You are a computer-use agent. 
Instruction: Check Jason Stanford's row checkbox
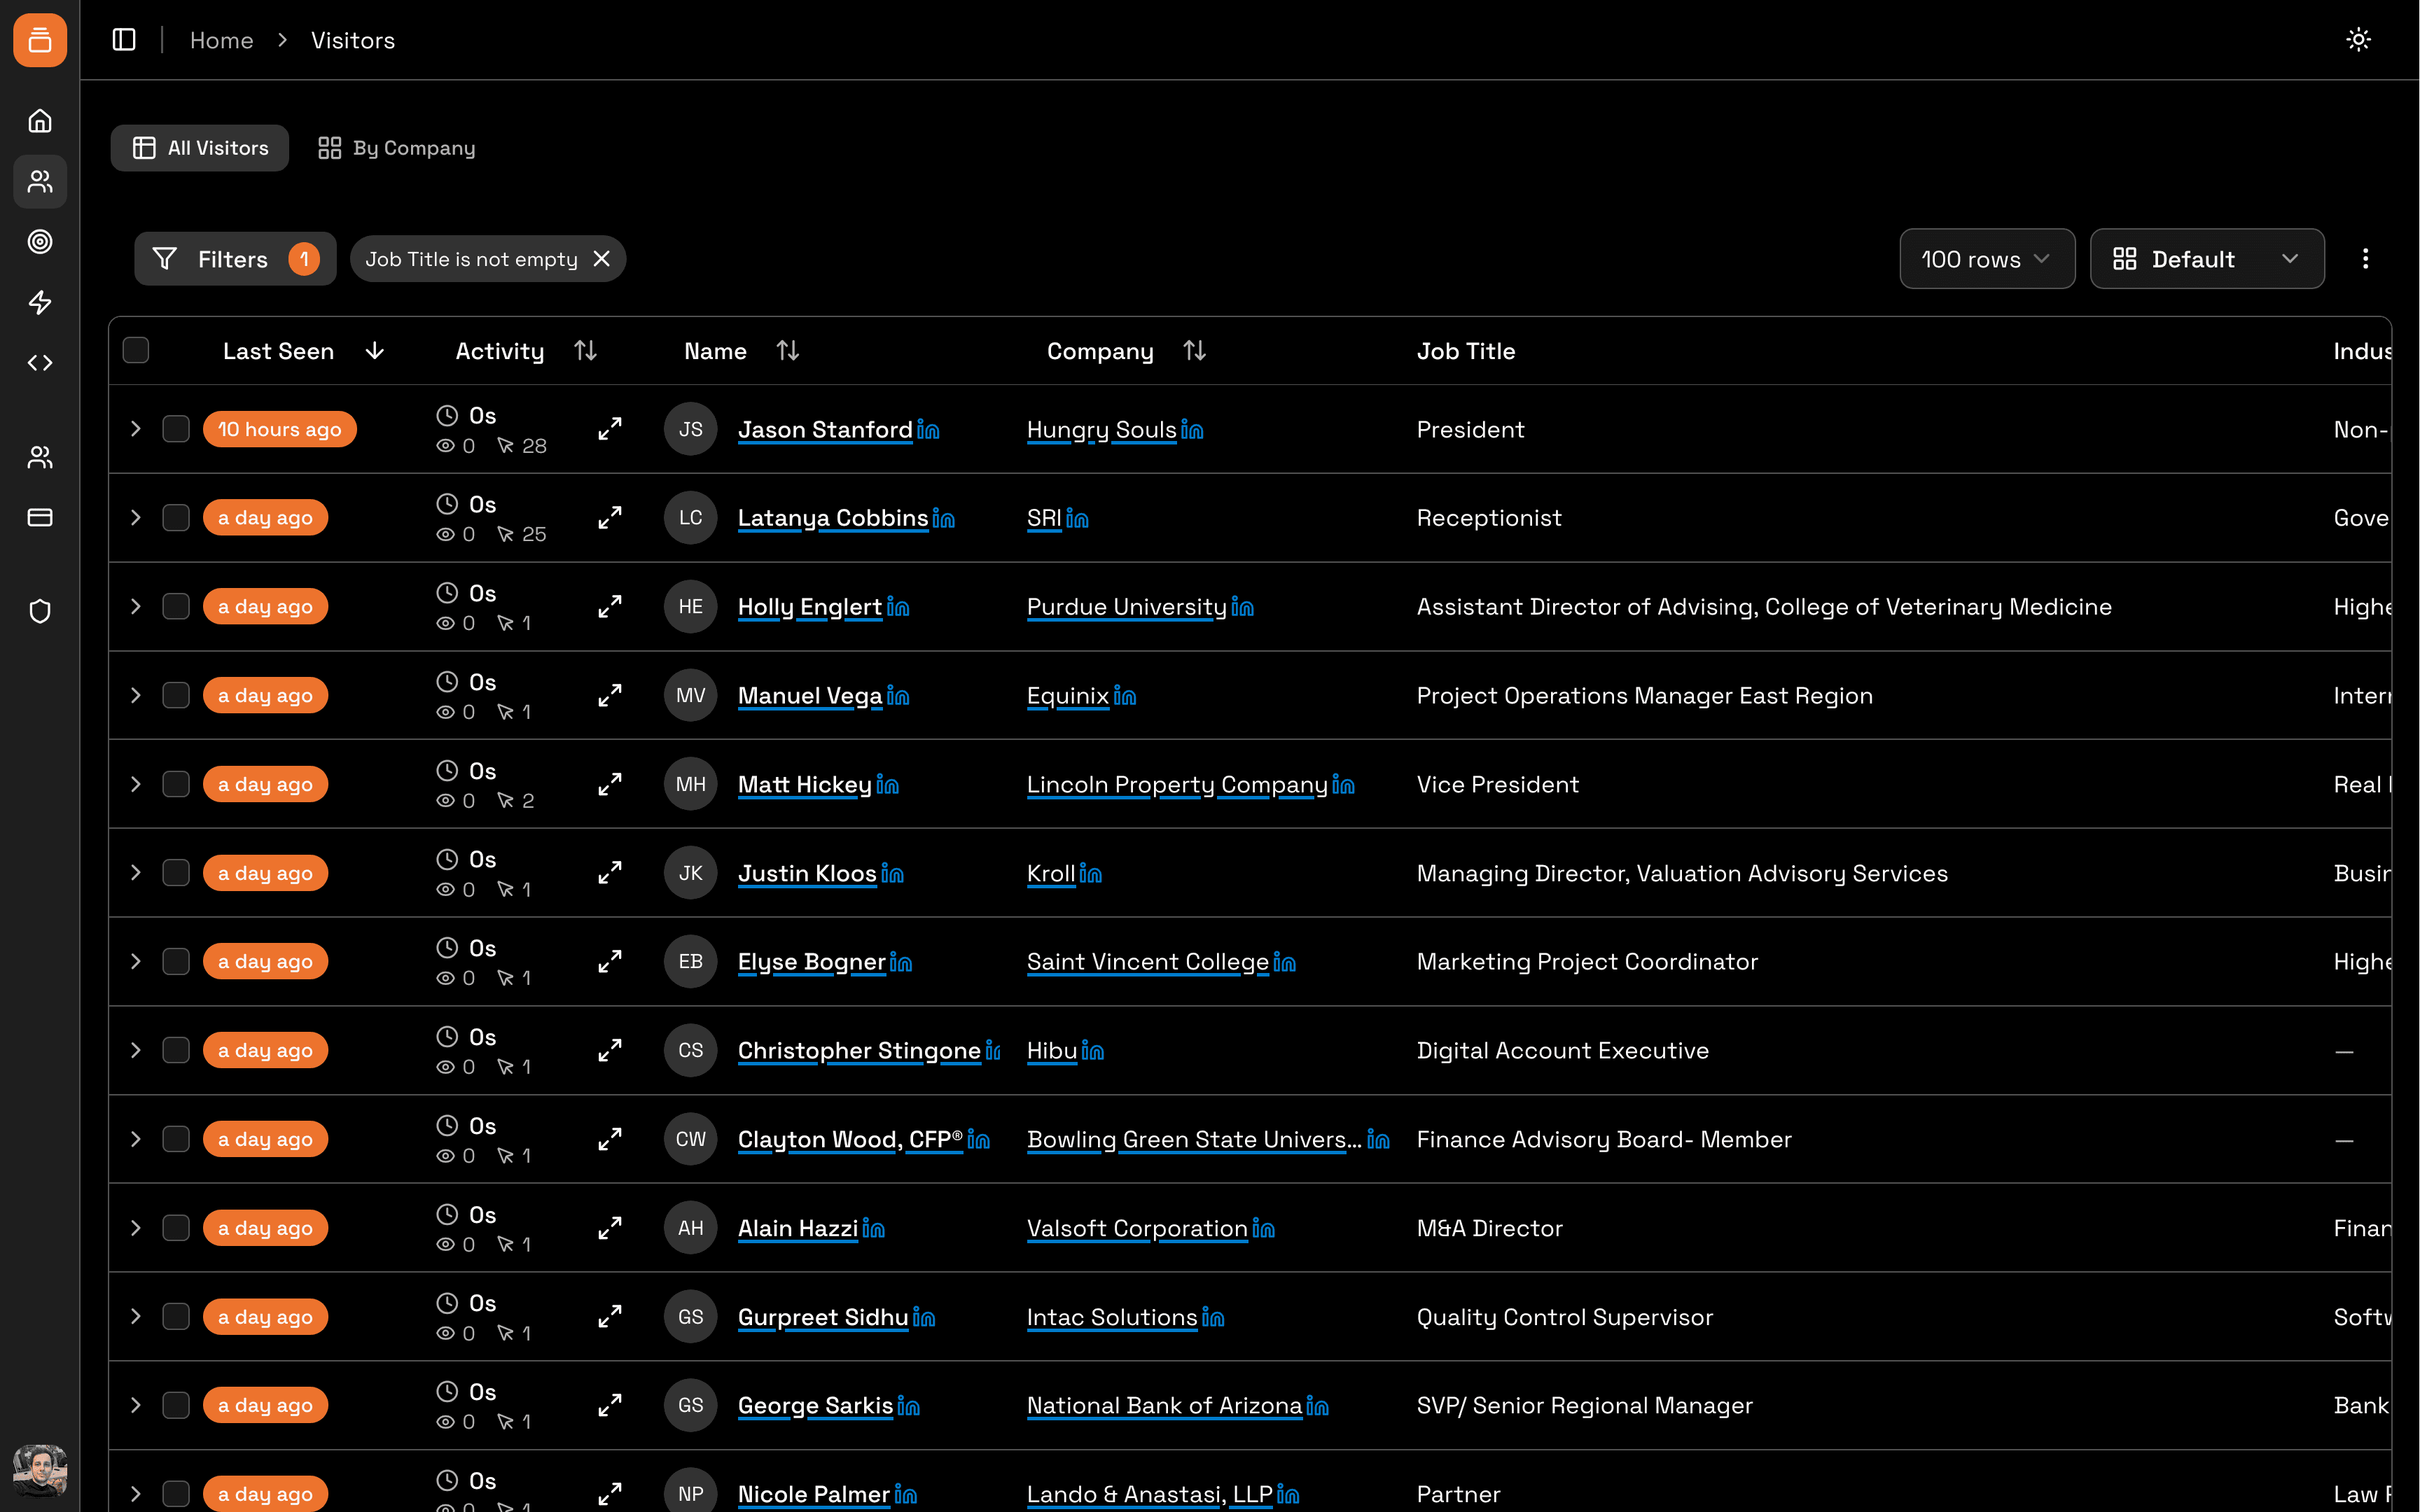[x=176, y=428]
